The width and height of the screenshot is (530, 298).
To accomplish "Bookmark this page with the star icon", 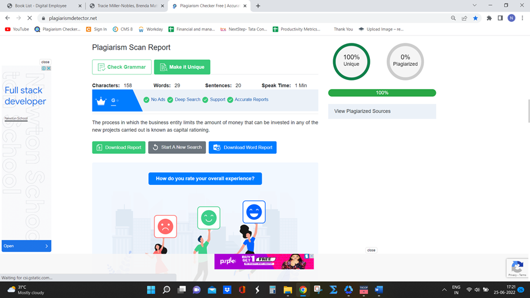I will click(475, 18).
